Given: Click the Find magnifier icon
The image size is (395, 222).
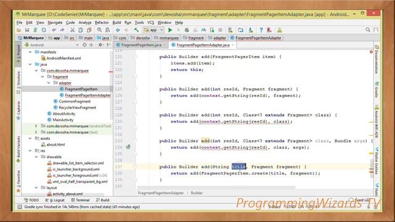Looking at the screenshot, I should (99, 30).
